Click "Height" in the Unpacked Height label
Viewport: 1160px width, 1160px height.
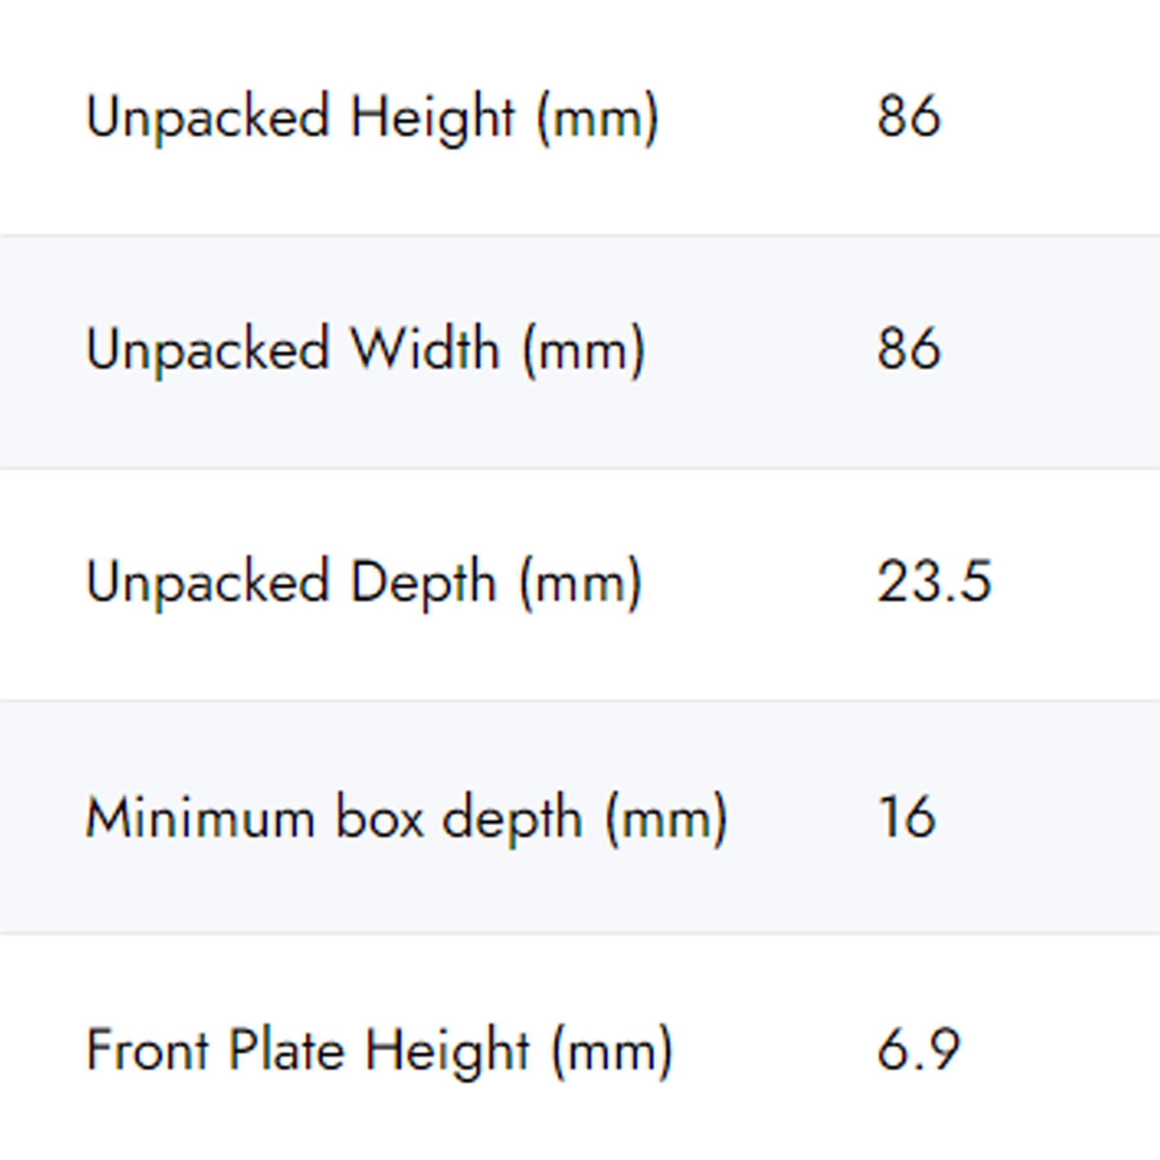432,118
